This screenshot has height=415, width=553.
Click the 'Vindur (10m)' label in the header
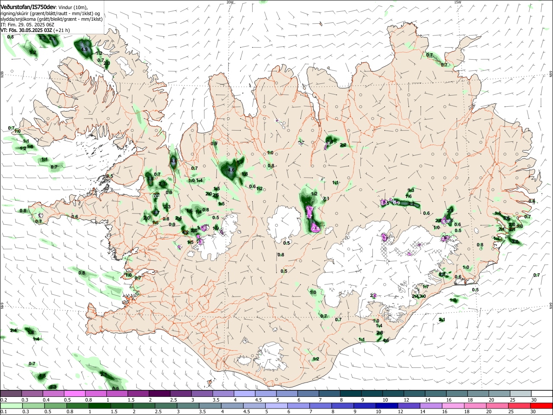pyautogui.click(x=73, y=8)
